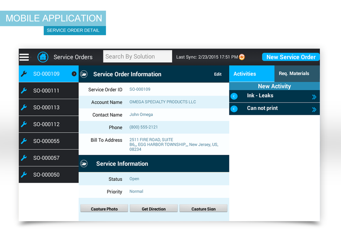Click the Get Direction button
This screenshot has width=341, height=246.
[154, 209]
